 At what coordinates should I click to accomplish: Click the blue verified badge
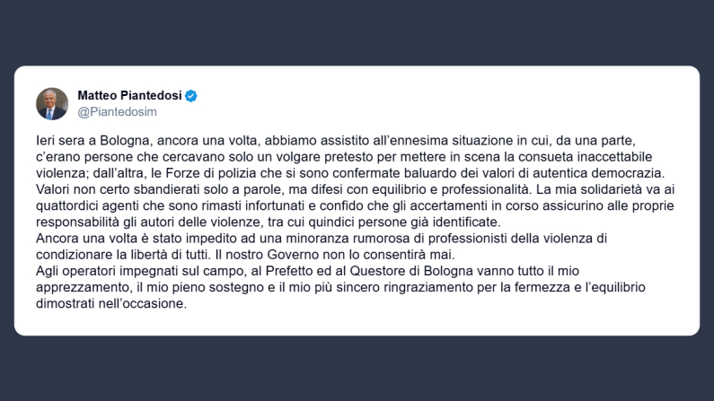tap(190, 96)
